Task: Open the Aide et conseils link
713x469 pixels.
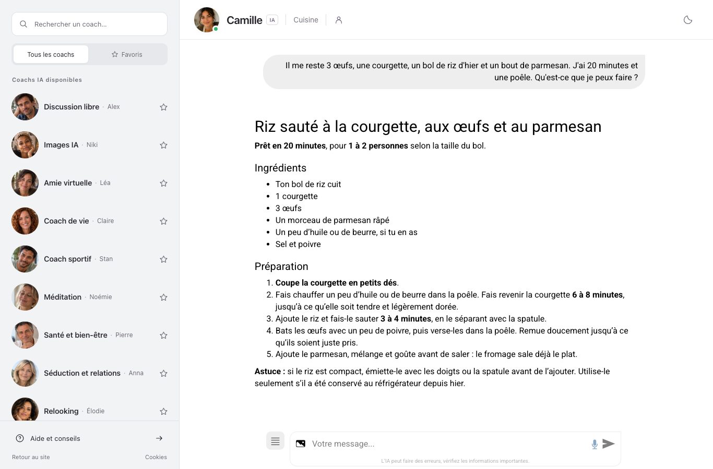Action: click(89, 438)
